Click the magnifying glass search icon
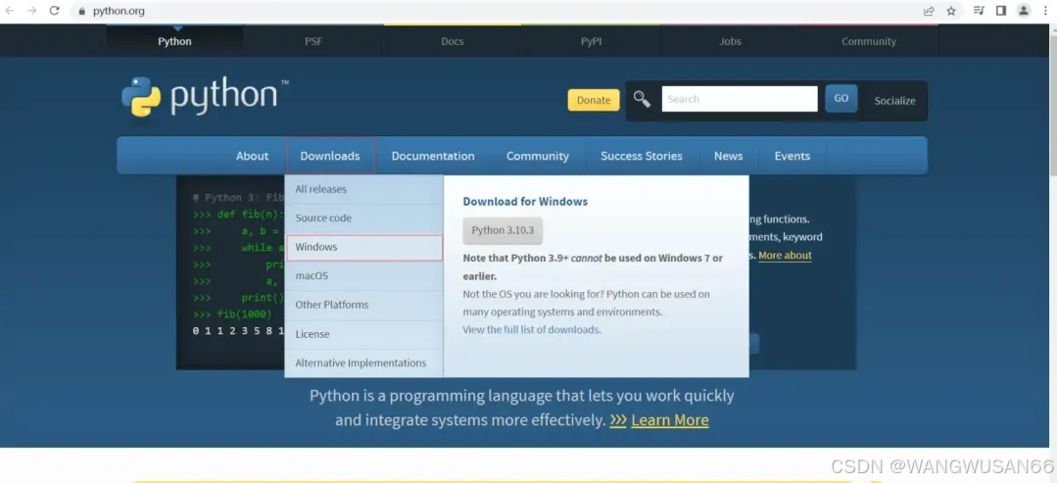 point(642,99)
